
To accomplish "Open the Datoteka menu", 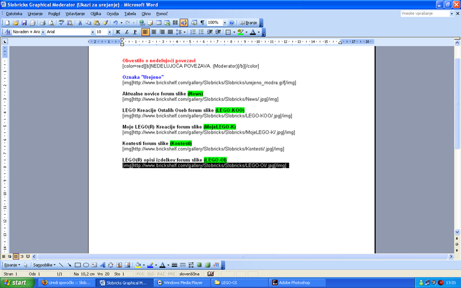I will (14, 13).
